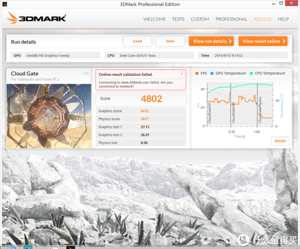The width and height of the screenshot is (300, 249).
Task: Switch to the TESTS tab
Action: click(178, 19)
